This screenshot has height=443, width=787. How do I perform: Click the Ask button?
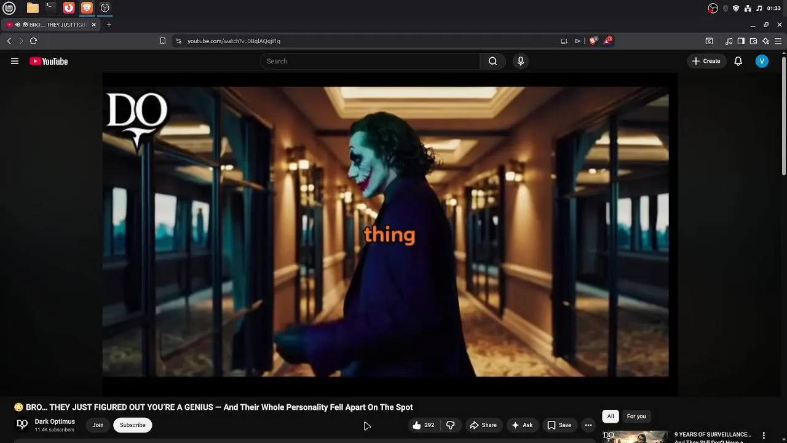click(522, 425)
